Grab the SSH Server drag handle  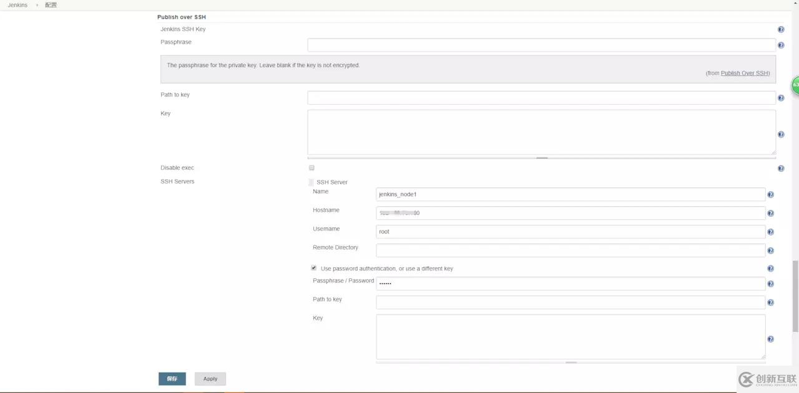pyautogui.click(x=311, y=182)
